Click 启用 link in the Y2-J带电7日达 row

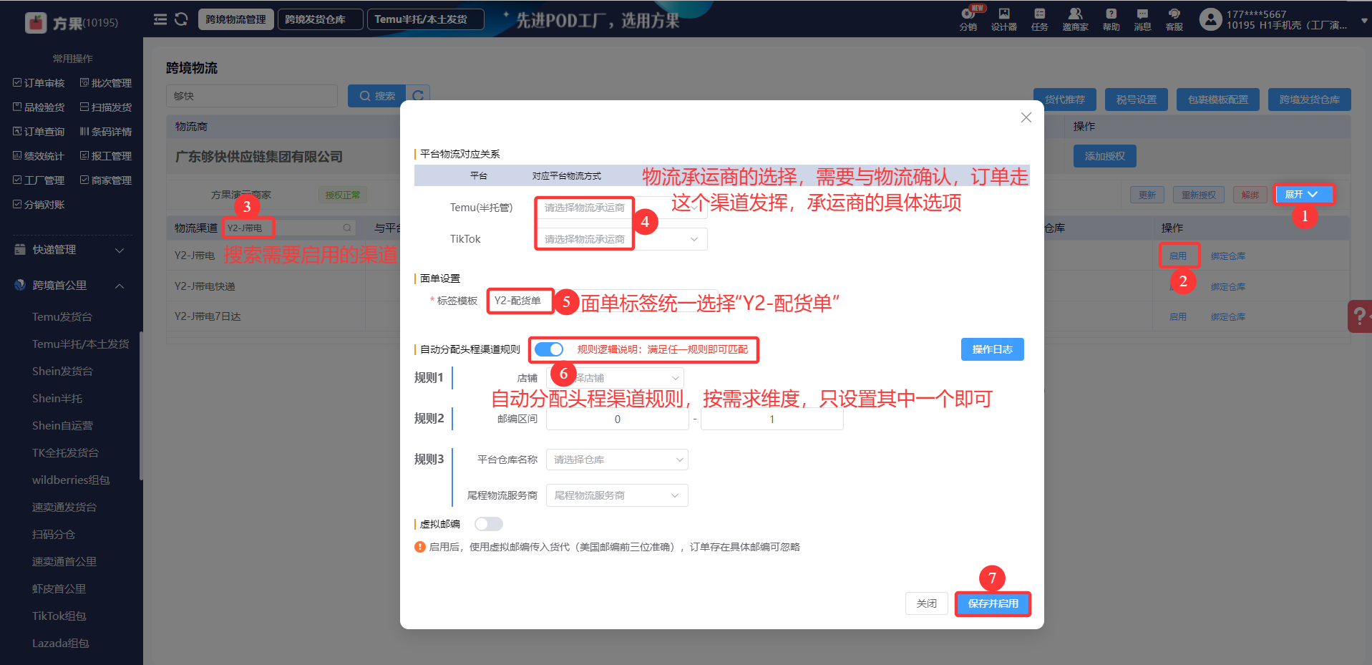(1178, 316)
